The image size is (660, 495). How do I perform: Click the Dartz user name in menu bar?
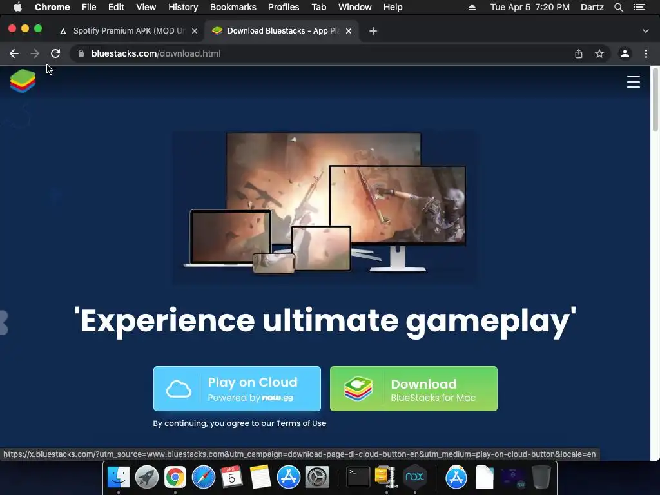point(592,7)
